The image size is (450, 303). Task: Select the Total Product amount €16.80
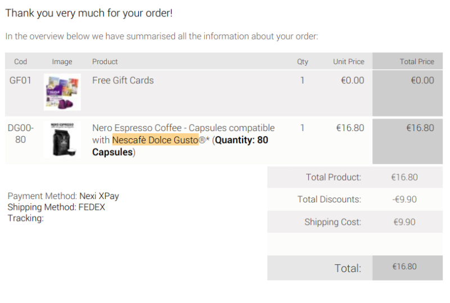pyautogui.click(x=404, y=177)
